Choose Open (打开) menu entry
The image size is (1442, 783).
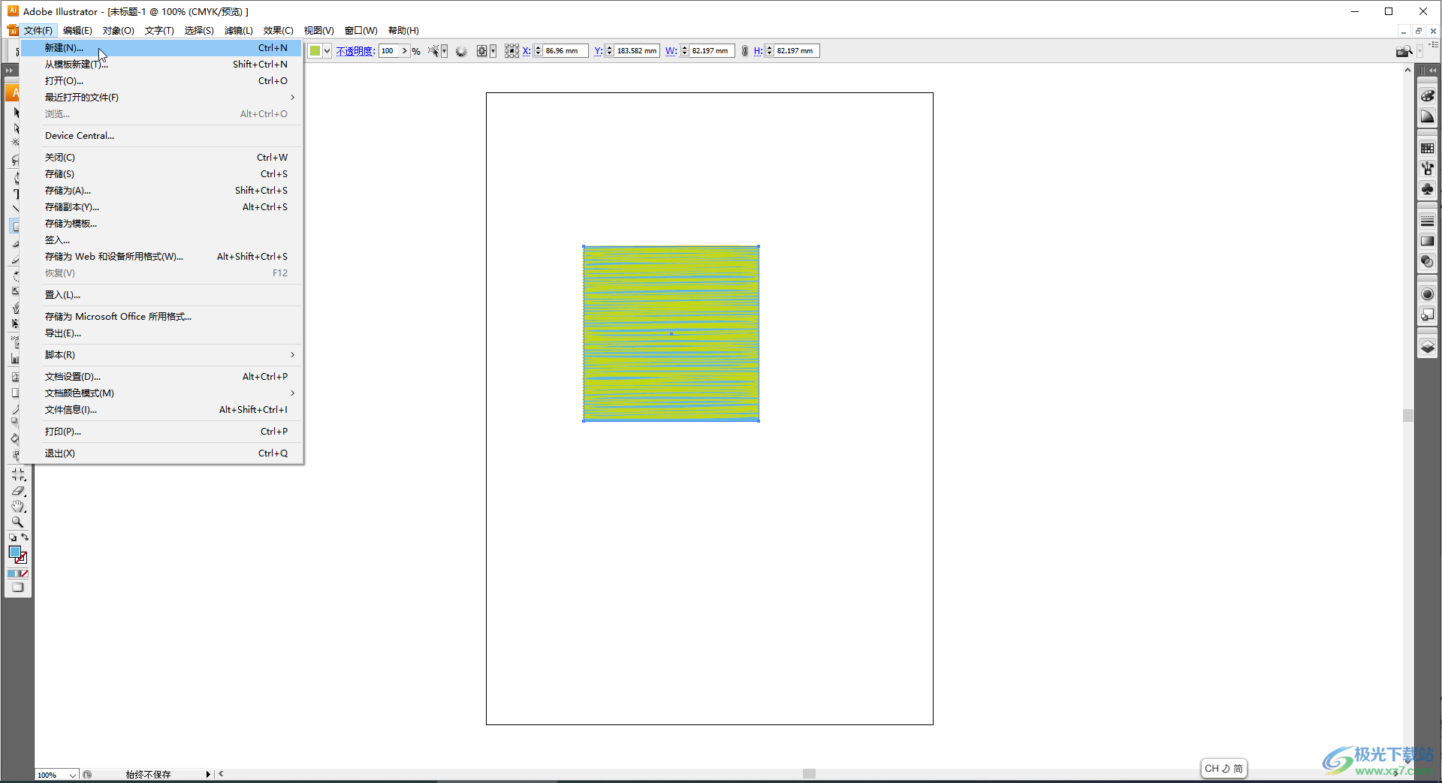tap(161, 81)
